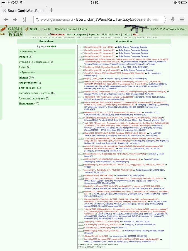Go forward with the browser forward arrow

point(15,20)
